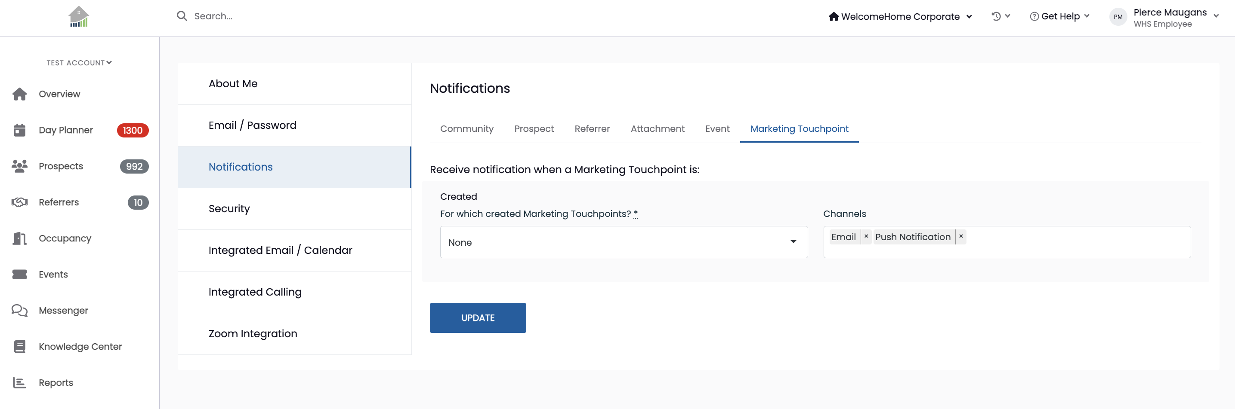Viewport: 1235px width, 409px height.
Task: Go to Overview in the sidebar
Action: 59,95
